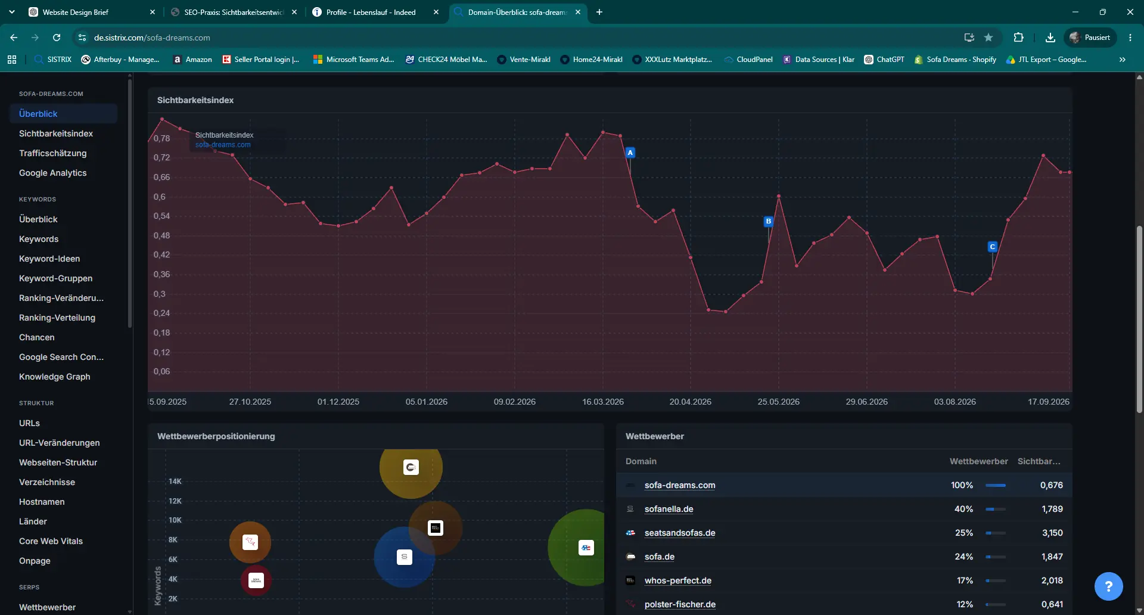The image size is (1144, 615).
Task: Click the Domain column header
Action: point(641,461)
